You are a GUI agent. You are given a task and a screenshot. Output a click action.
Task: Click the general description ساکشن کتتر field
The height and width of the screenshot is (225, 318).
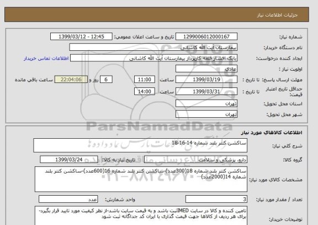(140, 145)
